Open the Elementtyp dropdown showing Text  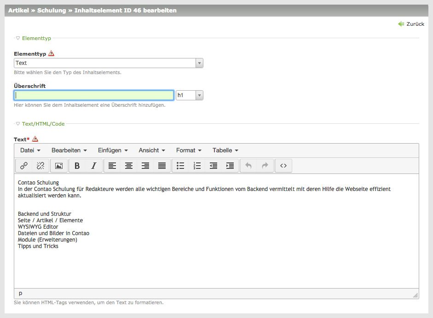(109, 63)
